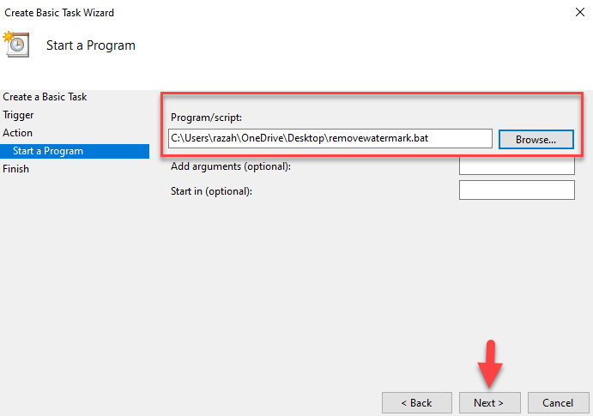Select the Action step in sidebar
This screenshot has width=593, height=416.
coord(18,133)
